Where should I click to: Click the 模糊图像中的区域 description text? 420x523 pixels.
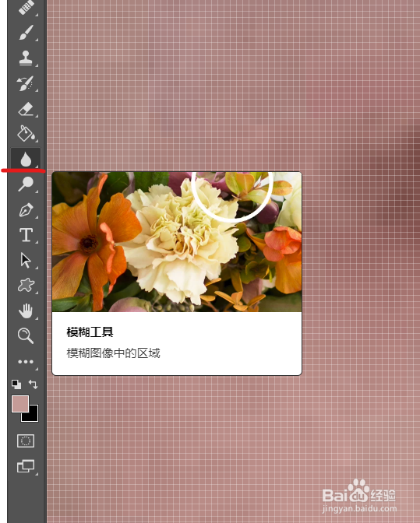114,353
